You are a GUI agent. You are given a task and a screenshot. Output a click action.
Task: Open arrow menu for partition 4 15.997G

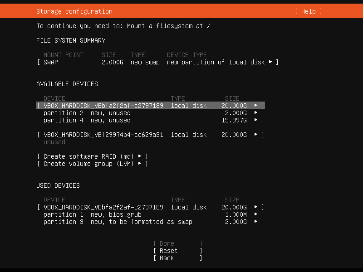click(256, 120)
